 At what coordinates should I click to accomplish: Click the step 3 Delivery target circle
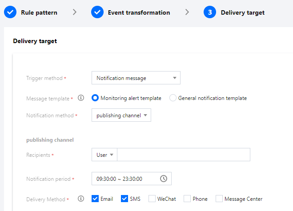pos(210,12)
